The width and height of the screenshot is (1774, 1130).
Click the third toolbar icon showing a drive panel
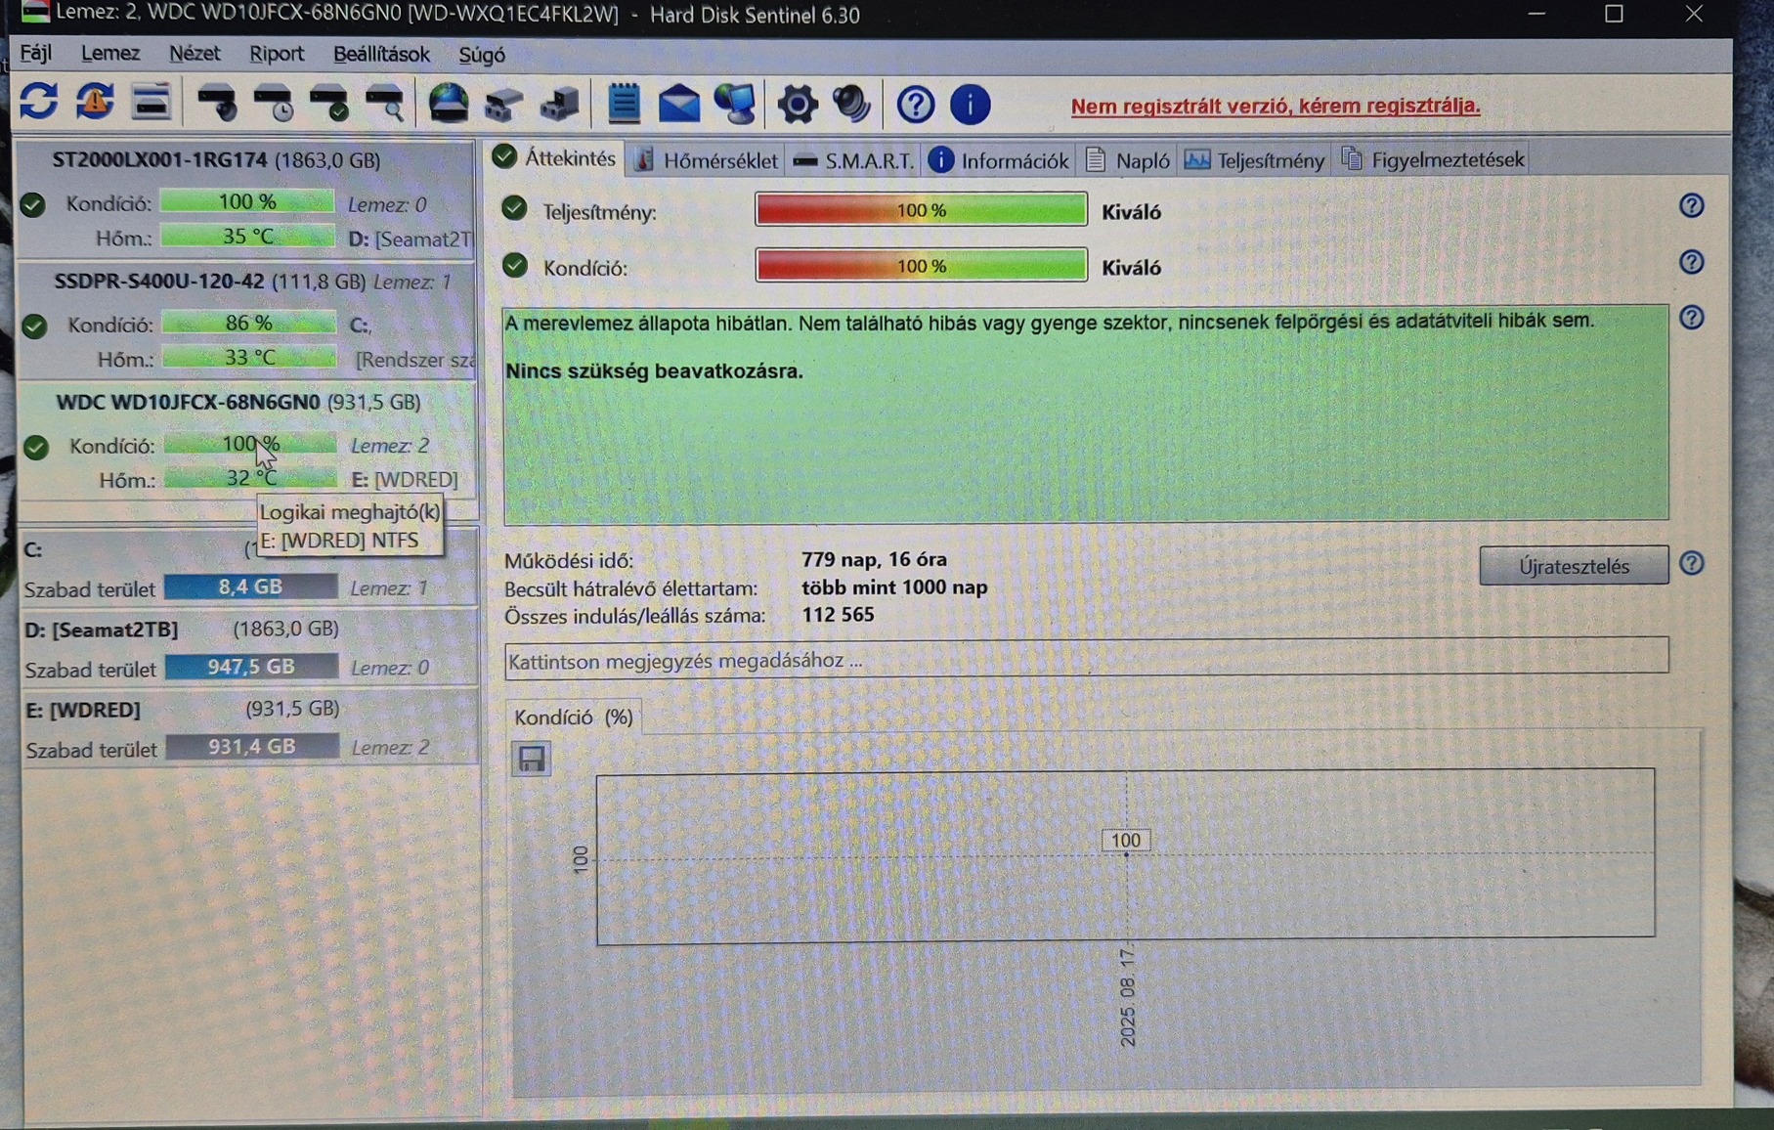click(151, 102)
